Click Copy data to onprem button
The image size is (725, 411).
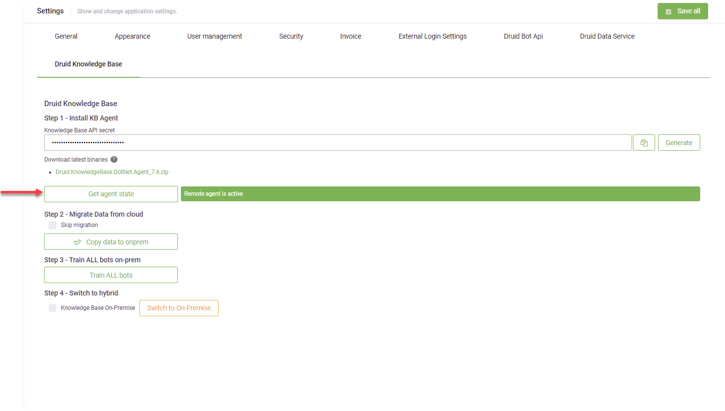click(x=111, y=242)
